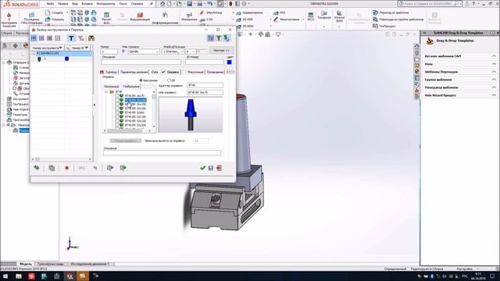Click the Гравирование ribbon button
The height and width of the screenshot is (281, 500).
pos(249,12)
